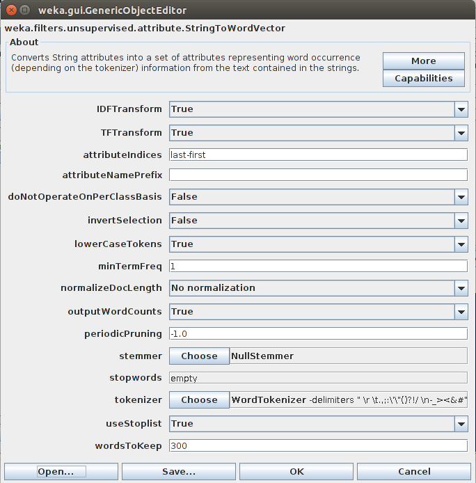
Task: Open the useStoplist dropdown
Action: coord(319,424)
